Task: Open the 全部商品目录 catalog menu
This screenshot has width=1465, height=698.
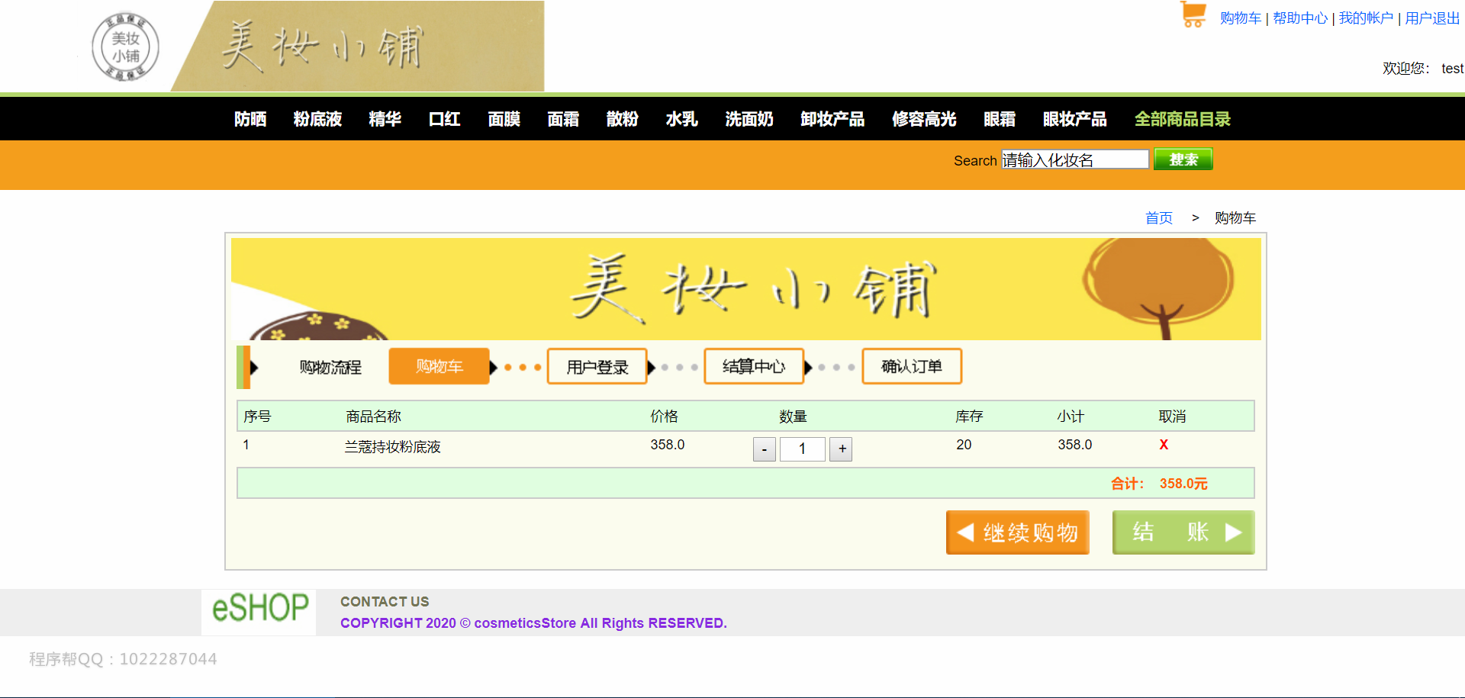Action: click(1182, 119)
